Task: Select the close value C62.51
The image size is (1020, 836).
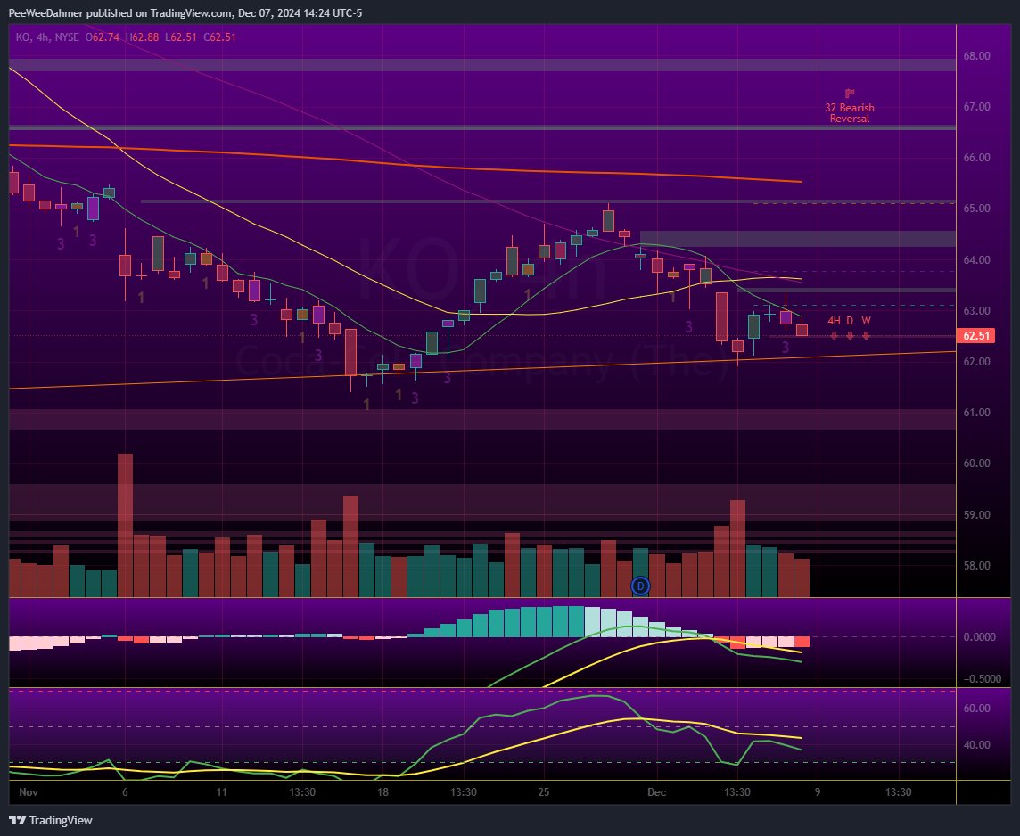Action: click(x=220, y=37)
